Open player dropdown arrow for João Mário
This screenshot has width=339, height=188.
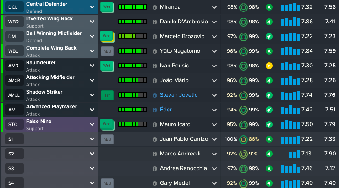214,81
